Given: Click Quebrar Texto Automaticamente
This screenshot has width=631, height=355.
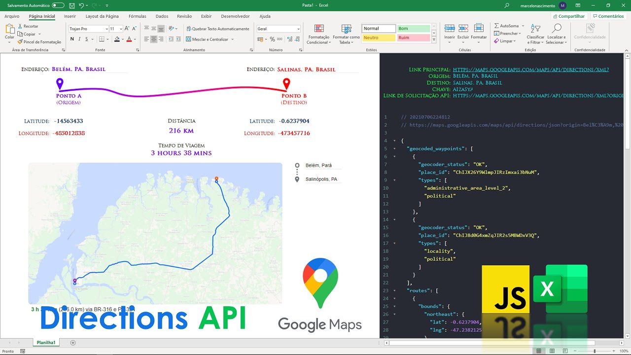Looking at the screenshot, I should tap(217, 29).
